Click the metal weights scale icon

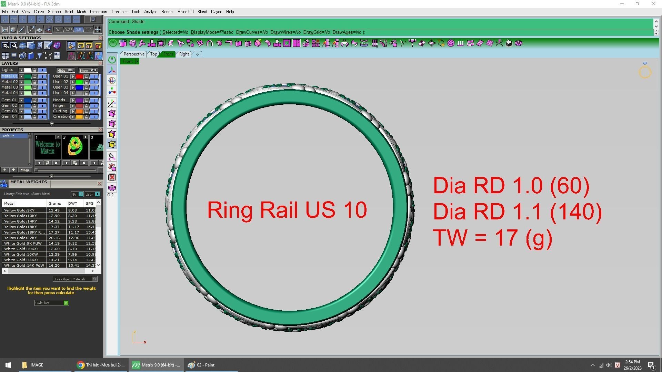4,183
